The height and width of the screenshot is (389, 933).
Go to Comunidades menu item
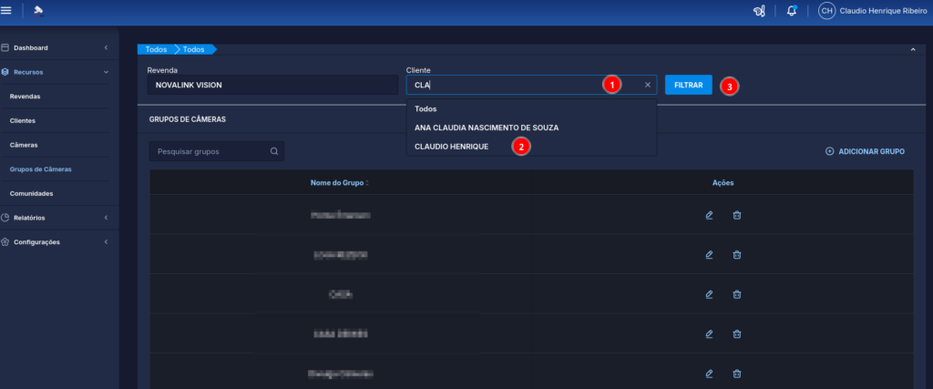[x=31, y=193]
